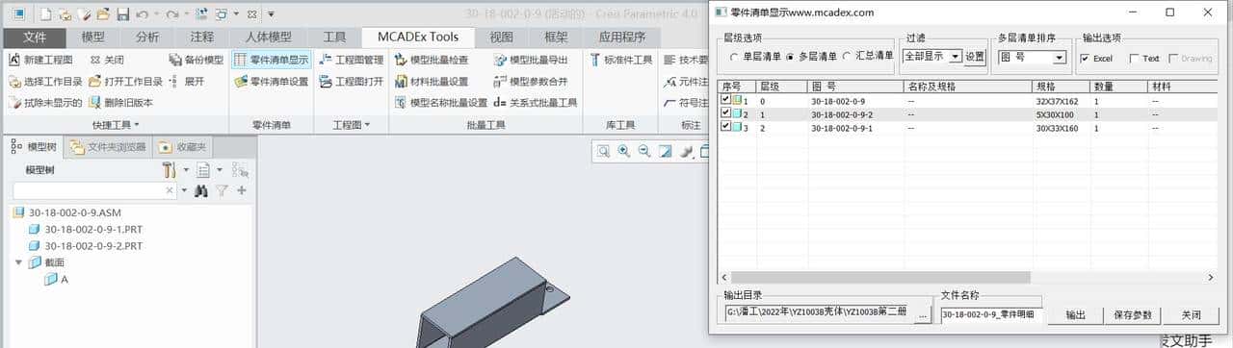Click the Redo arrow icon
Image resolution: width=1233 pixels, height=348 pixels.
(172, 14)
